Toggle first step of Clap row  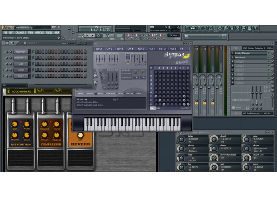coord(36,64)
